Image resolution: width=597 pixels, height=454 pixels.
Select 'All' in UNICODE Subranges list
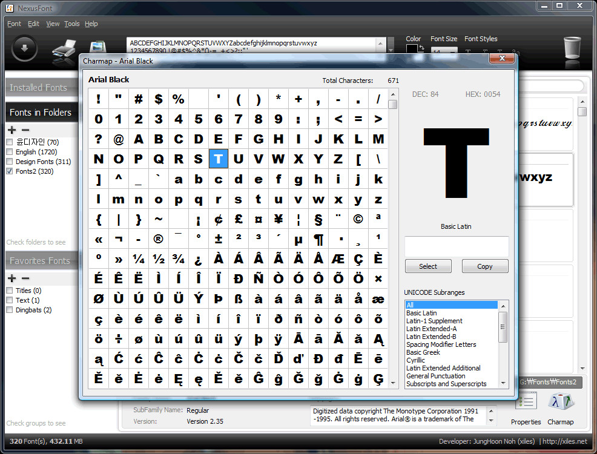pyautogui.click(x=451, y=305)
